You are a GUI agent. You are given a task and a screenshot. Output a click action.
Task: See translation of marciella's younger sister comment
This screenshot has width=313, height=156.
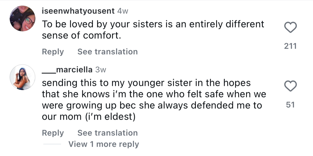point(108,133)
